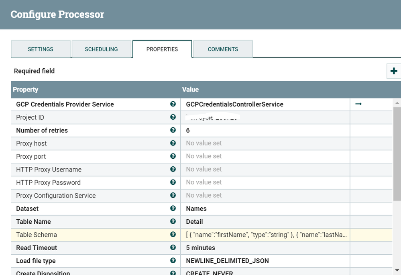The image size is (401, 278).
Task: Click help icon for Table Schema
Action: tap(173, 235)
